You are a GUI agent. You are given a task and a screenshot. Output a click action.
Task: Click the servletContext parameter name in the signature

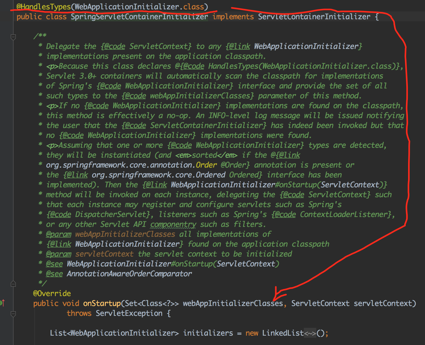click(x=383, y=303)
